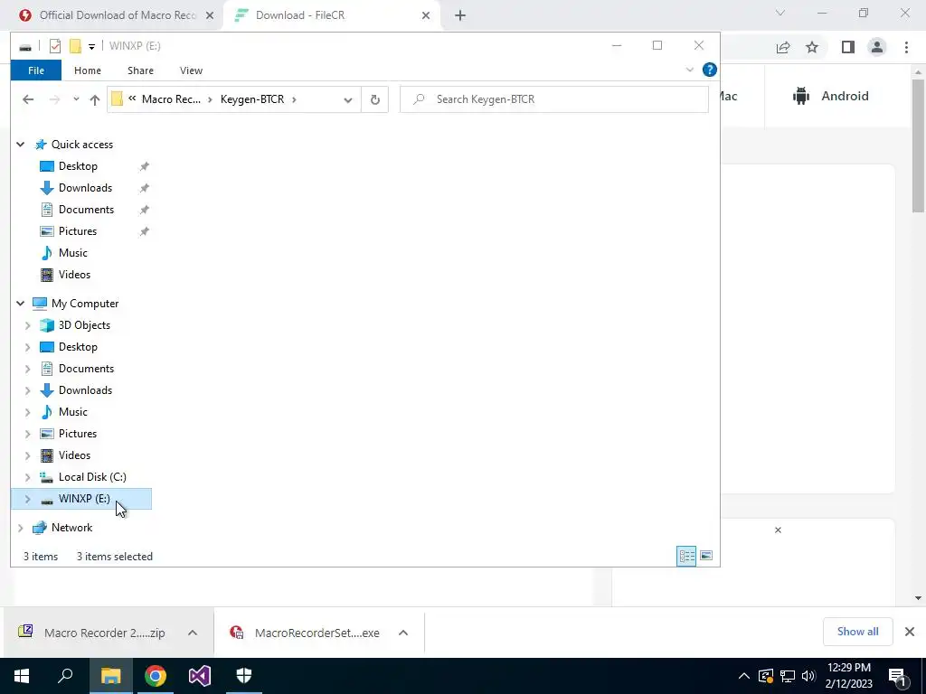
Task: Select Local Disk (C:) drive
Action: (92, 477)
